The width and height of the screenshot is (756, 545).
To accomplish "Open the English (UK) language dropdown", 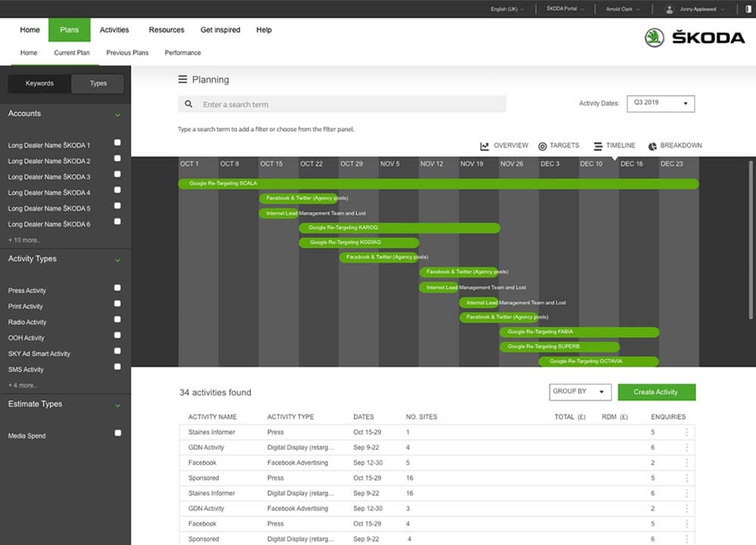I will 507,9.
